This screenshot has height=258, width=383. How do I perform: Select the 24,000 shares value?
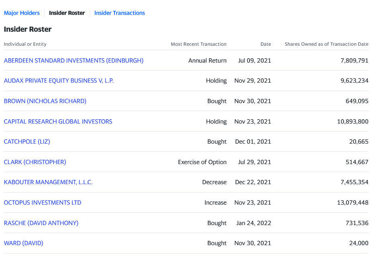coord(359,243)
